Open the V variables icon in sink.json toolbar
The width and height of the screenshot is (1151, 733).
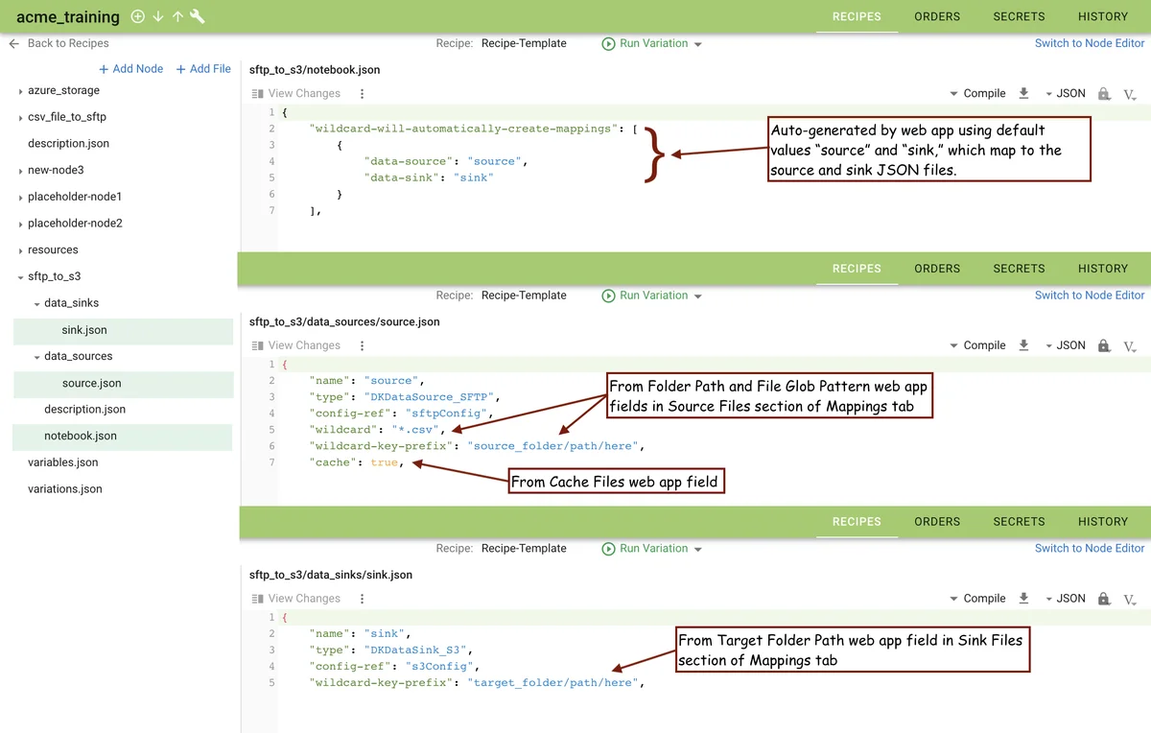point(1130,599)
